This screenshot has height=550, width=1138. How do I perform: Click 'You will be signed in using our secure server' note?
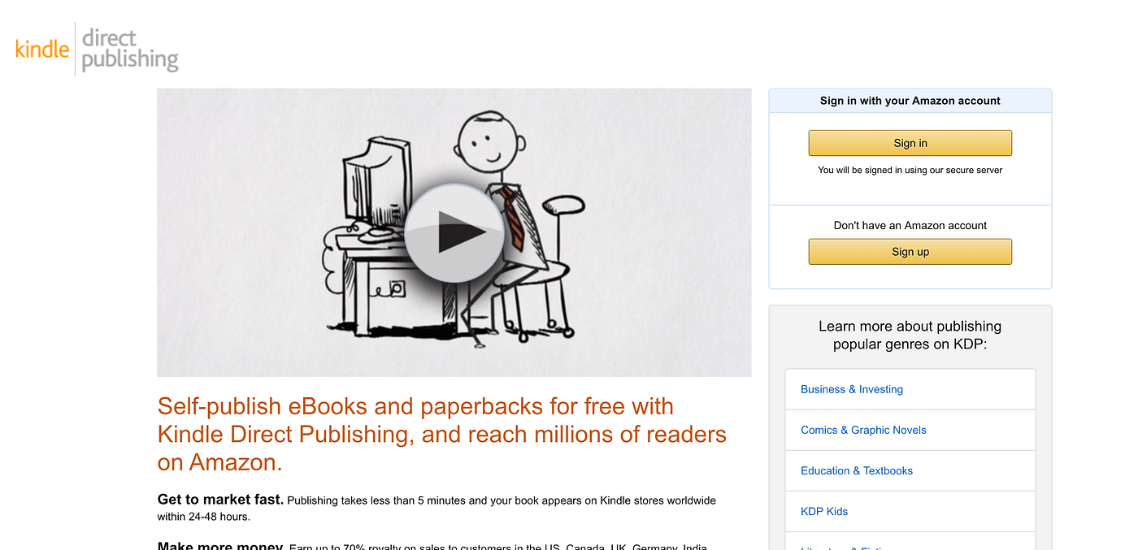[910, 170]
